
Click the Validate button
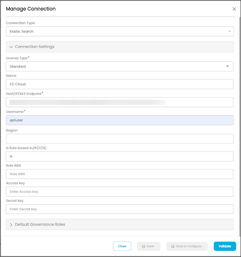[225, 246]
